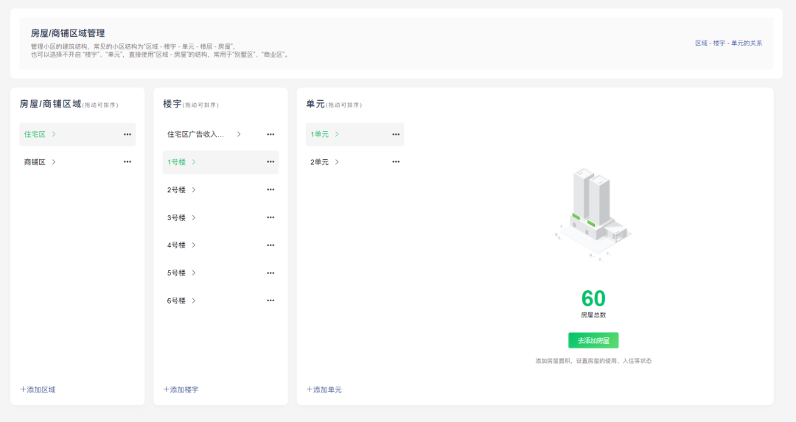Viewport: 796px width, 422px height.
Task: Open the ellipsis menu for 1单元
Action: click(396, 134)
